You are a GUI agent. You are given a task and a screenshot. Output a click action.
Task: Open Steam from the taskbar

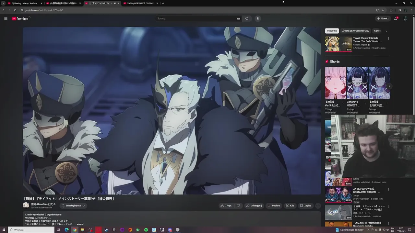[x=106, y=230]
